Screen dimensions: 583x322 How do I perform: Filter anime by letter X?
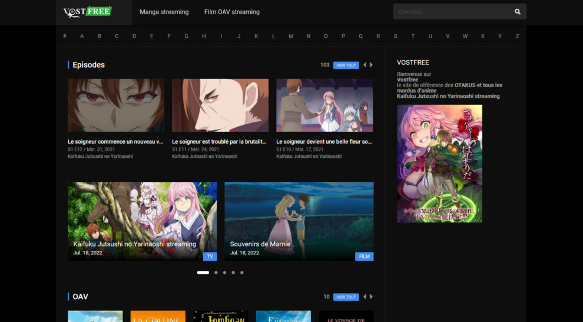click(x=483, y=36)
